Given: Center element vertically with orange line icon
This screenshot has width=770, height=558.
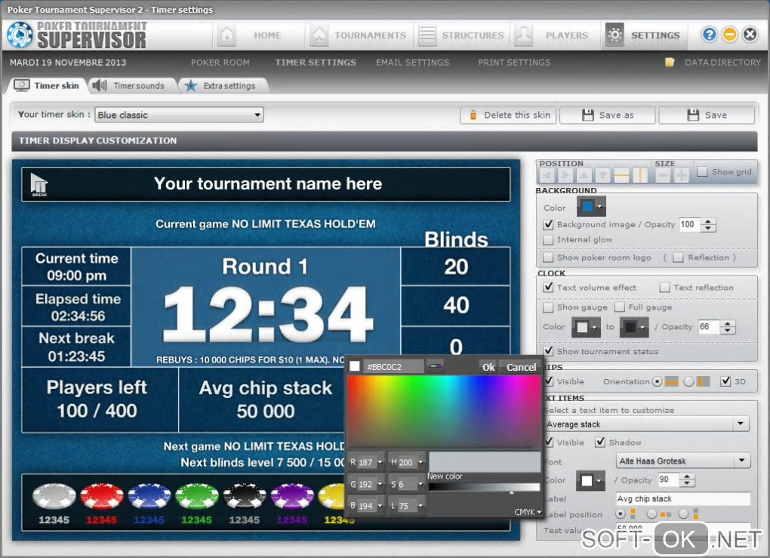Looking at the screenshot, I should [x=640, y=175].
